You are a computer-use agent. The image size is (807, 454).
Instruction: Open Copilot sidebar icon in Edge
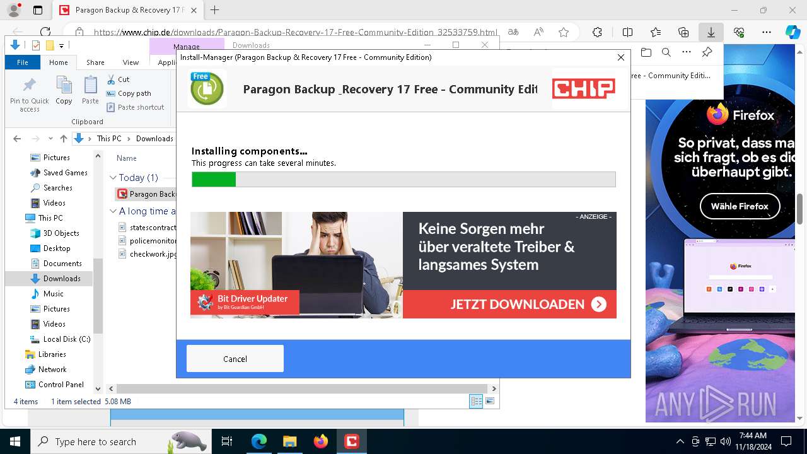[792, 32]
